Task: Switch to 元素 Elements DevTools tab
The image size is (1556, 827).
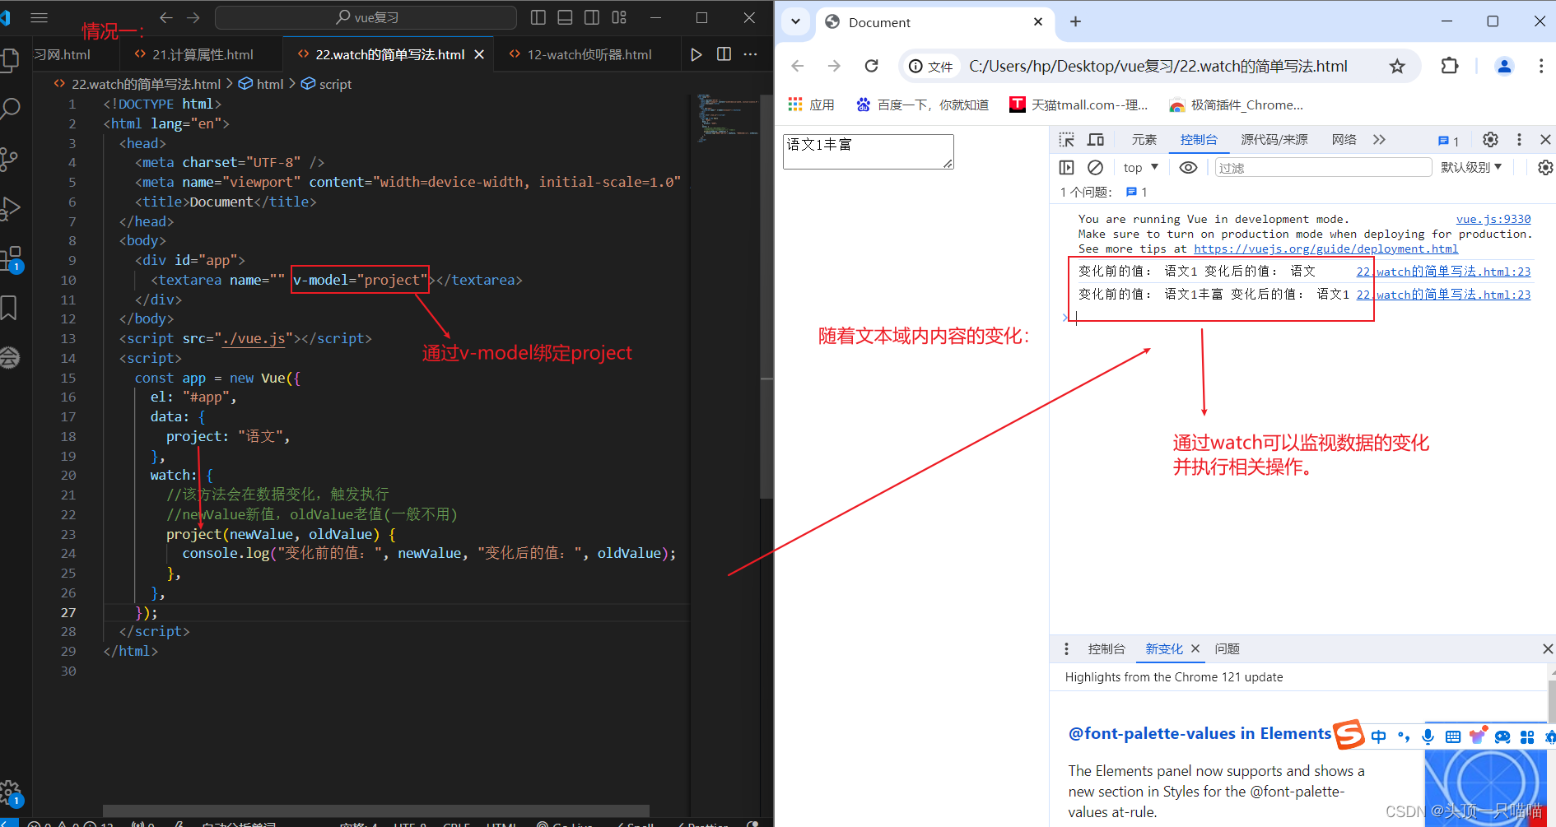Action: coord(1144,140)
